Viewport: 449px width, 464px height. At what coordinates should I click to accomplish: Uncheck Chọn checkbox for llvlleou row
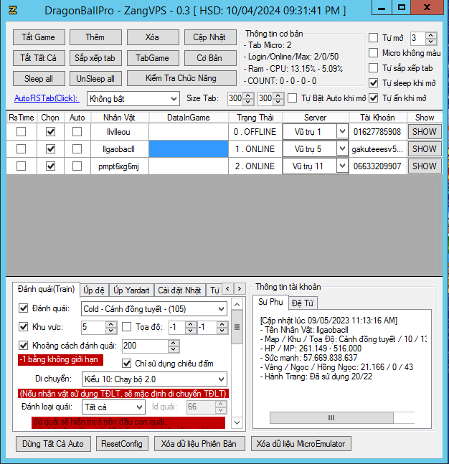click(50, 131)
